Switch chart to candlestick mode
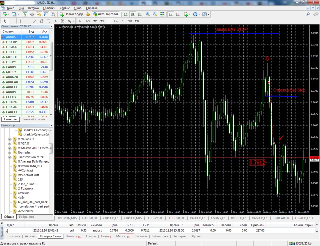Image resolution: width=320 pixels, height=246 pixels. pos(133,14)
